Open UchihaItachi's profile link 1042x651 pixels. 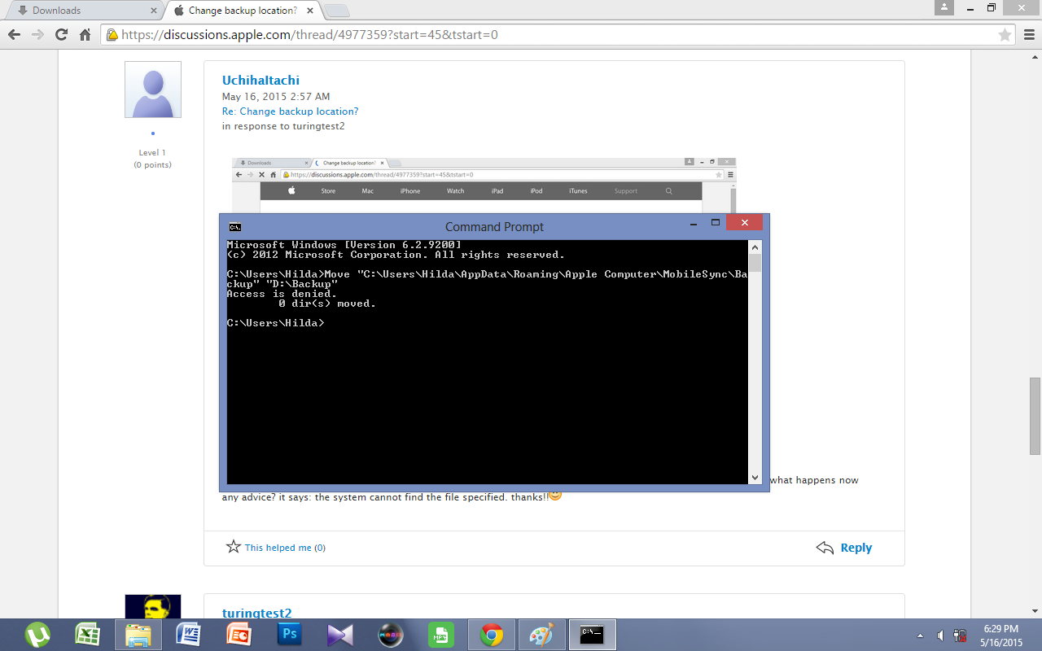[x=260, y=80]
